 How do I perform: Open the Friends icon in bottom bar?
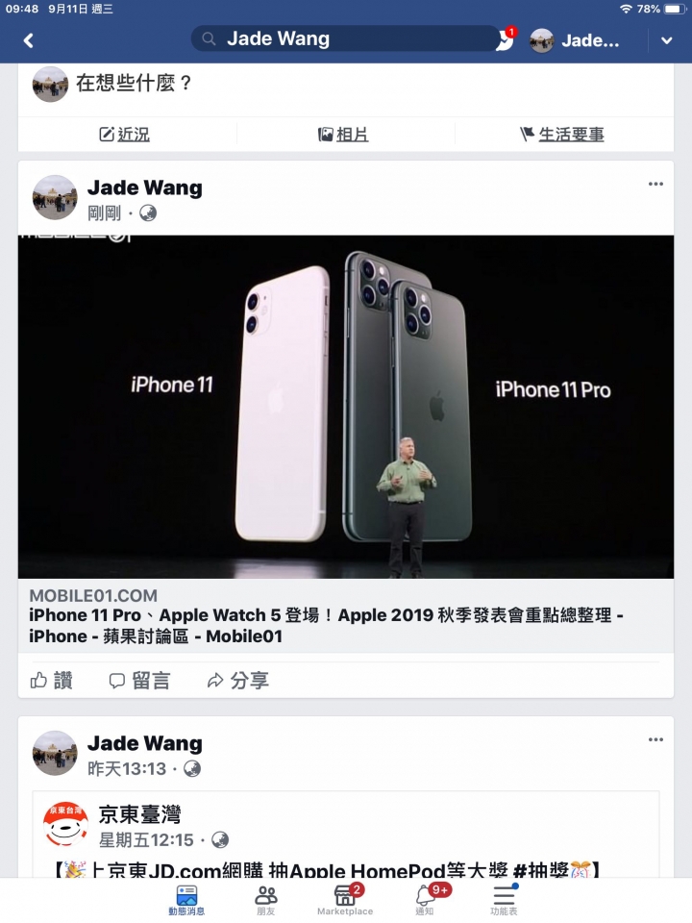pos(265,900)
